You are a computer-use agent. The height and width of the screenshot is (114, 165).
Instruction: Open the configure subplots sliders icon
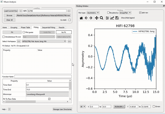coord(107,18)
